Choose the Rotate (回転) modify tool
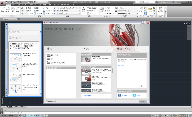The width and height of the screenshot is (192, 117). click(x=37, y=8)
